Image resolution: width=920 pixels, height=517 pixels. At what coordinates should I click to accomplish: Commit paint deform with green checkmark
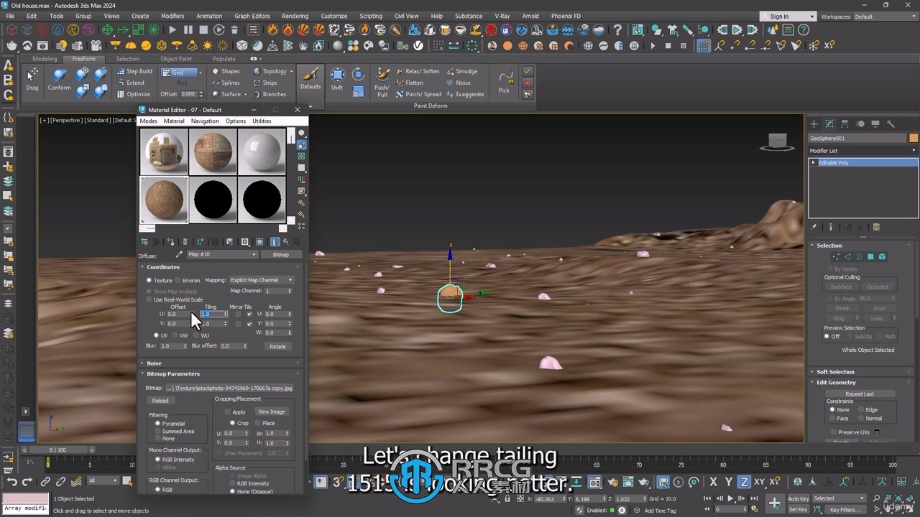(528, 71)
